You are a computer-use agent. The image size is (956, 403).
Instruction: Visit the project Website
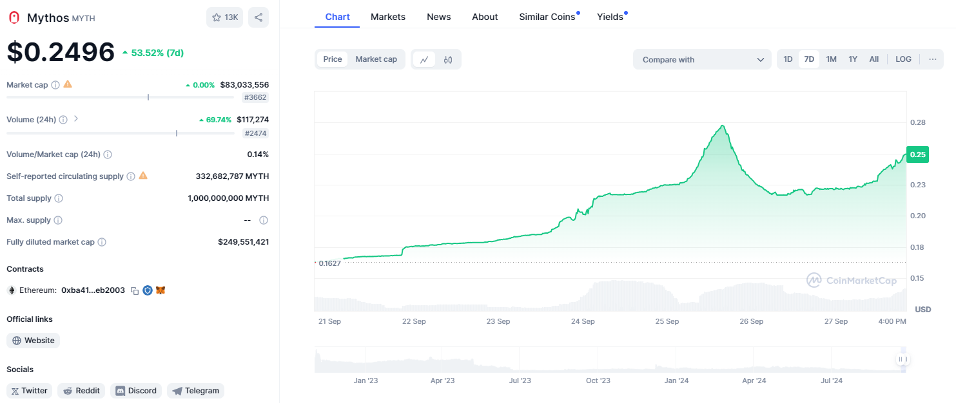click(x=33, y=340)
